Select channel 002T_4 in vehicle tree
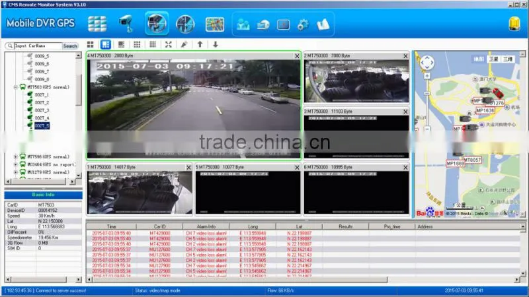The image size is (529, 297). (x=42, y=118)
